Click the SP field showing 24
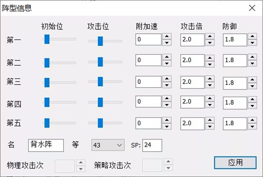 152,145
